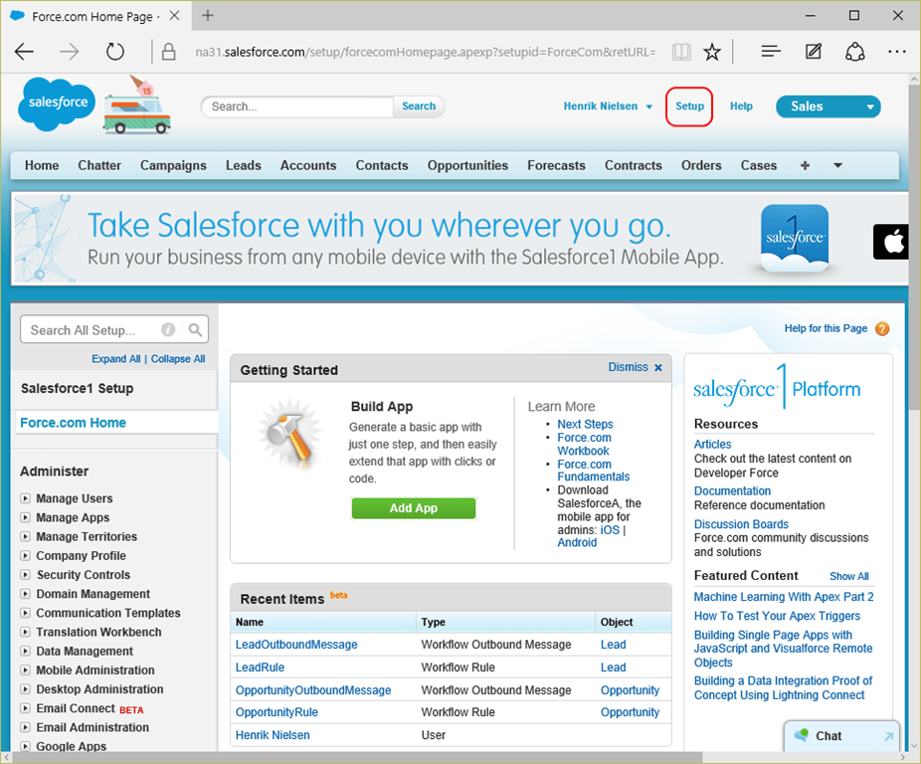Click the Make a Web Note icon
This screenshot has height=764, width=921.
coord(813,52)
